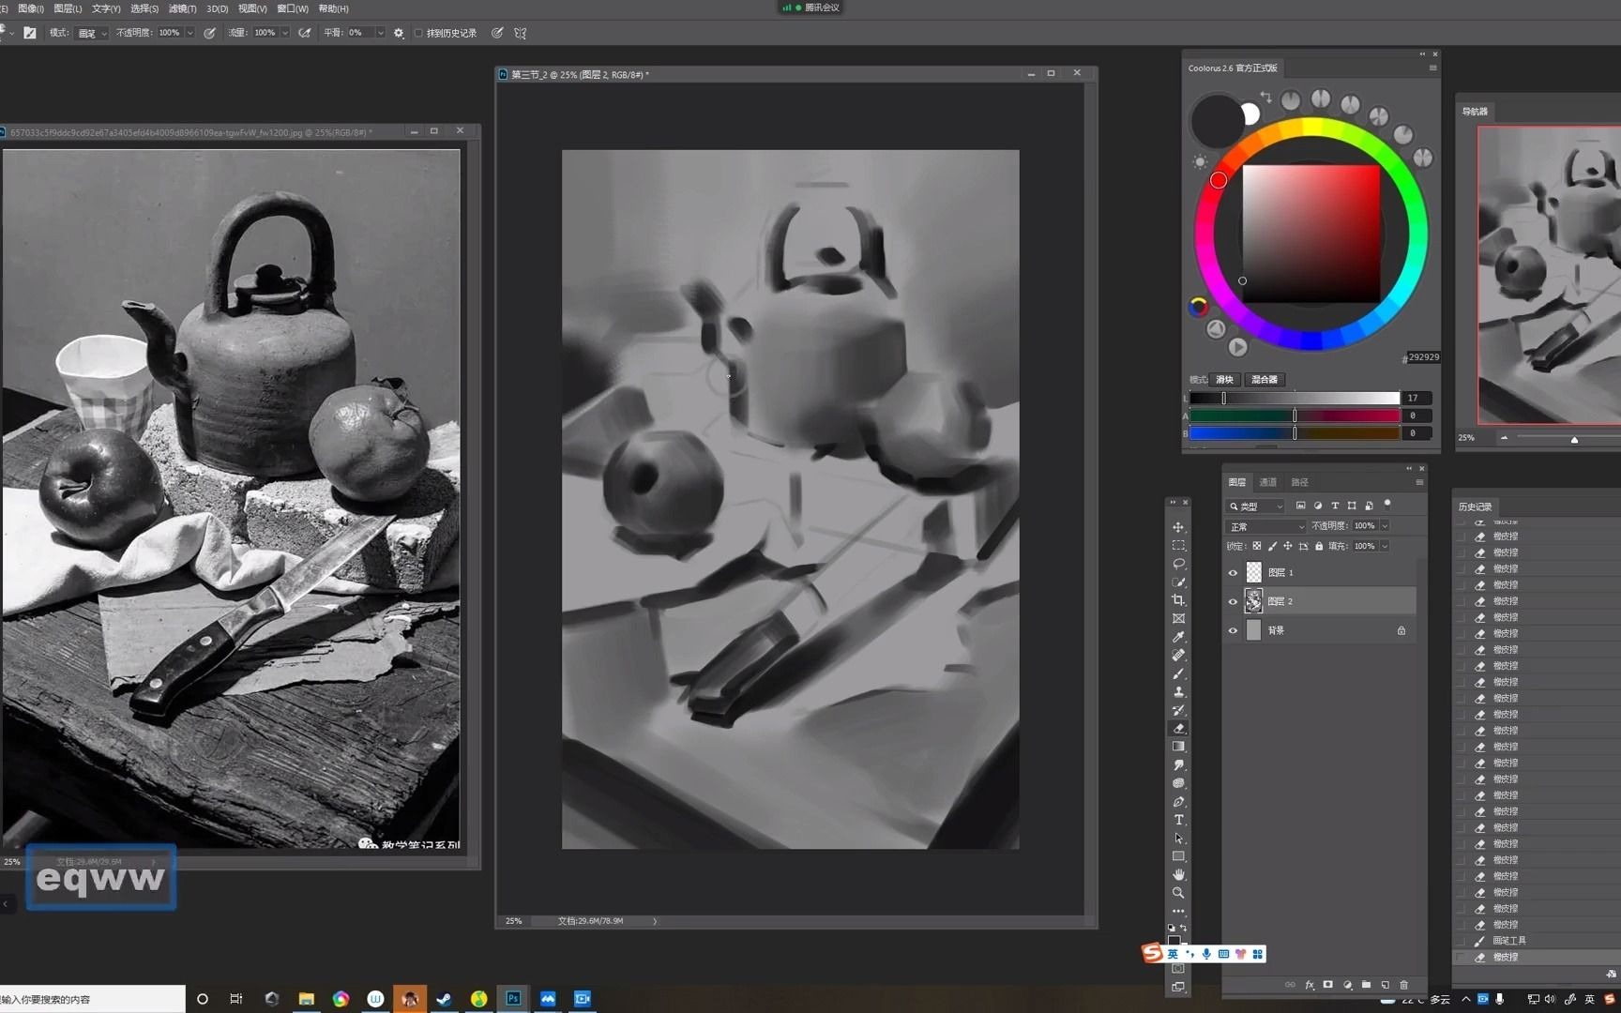Open the 不透明度 dropdown in options bar
This screenshot has width=1621, height=1013.
(189, 33)
